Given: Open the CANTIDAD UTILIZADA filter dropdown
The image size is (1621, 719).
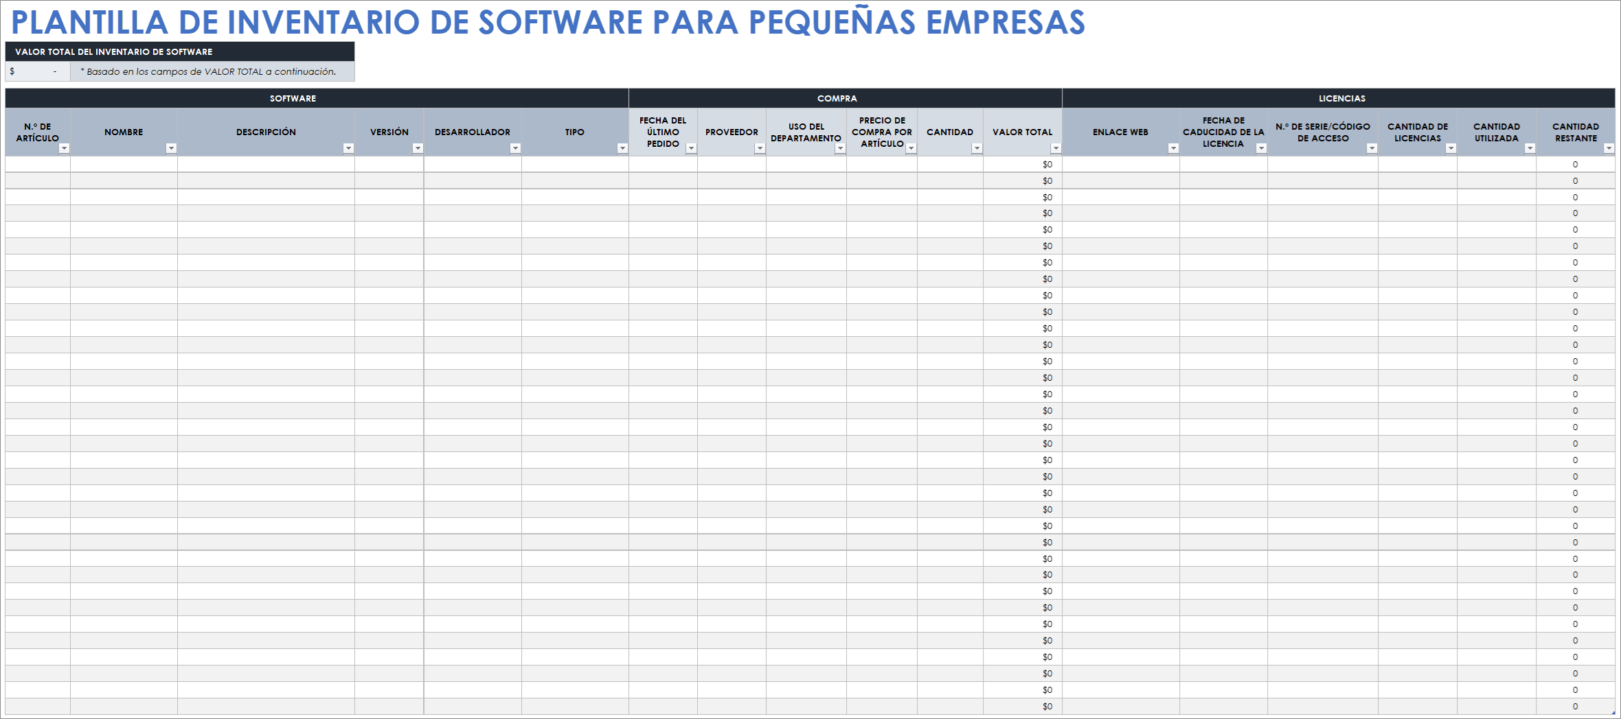Looking at the screenshot, I should pyautogui.click(x=1530, y=149).
